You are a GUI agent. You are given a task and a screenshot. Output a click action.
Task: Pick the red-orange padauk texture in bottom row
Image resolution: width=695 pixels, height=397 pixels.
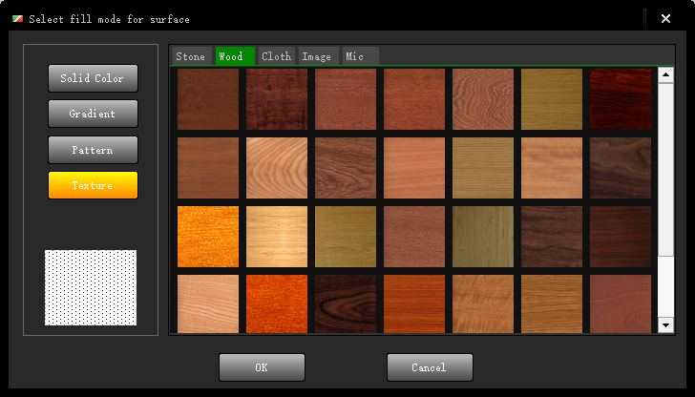coord(277,304)
